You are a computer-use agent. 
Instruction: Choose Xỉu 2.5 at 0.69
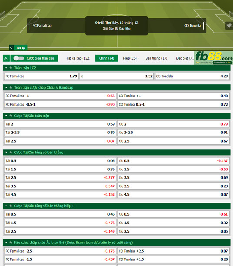pos(173,178)
